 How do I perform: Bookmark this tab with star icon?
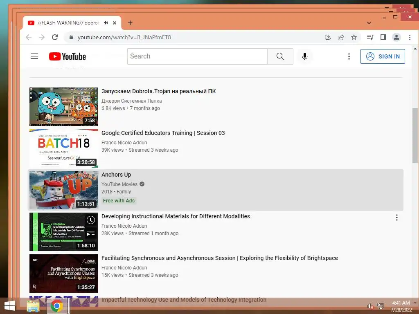point(354,37)
